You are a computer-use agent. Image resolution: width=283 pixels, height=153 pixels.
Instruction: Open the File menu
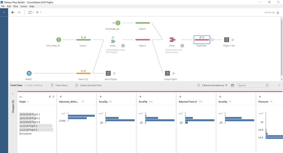[3, 6]
